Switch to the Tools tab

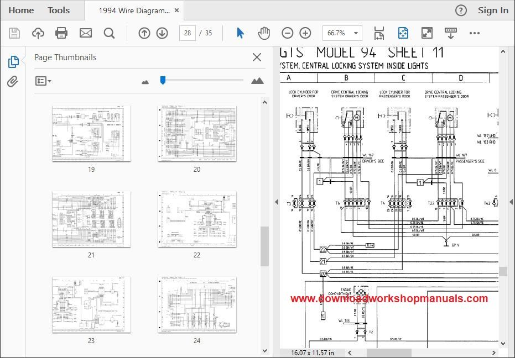coord(59,10)
